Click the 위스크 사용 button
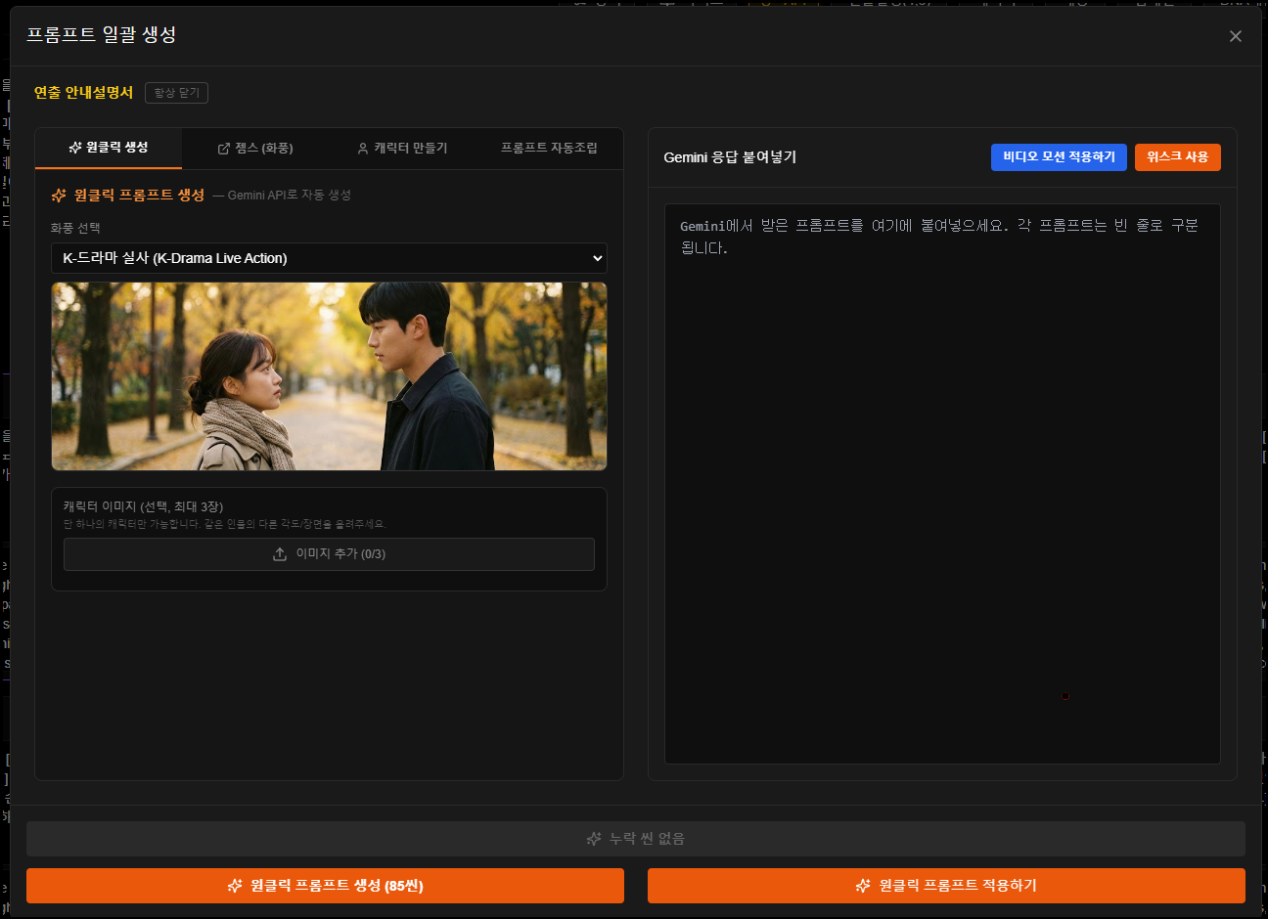This screenshot has width=1268, height=919. 1178,157
